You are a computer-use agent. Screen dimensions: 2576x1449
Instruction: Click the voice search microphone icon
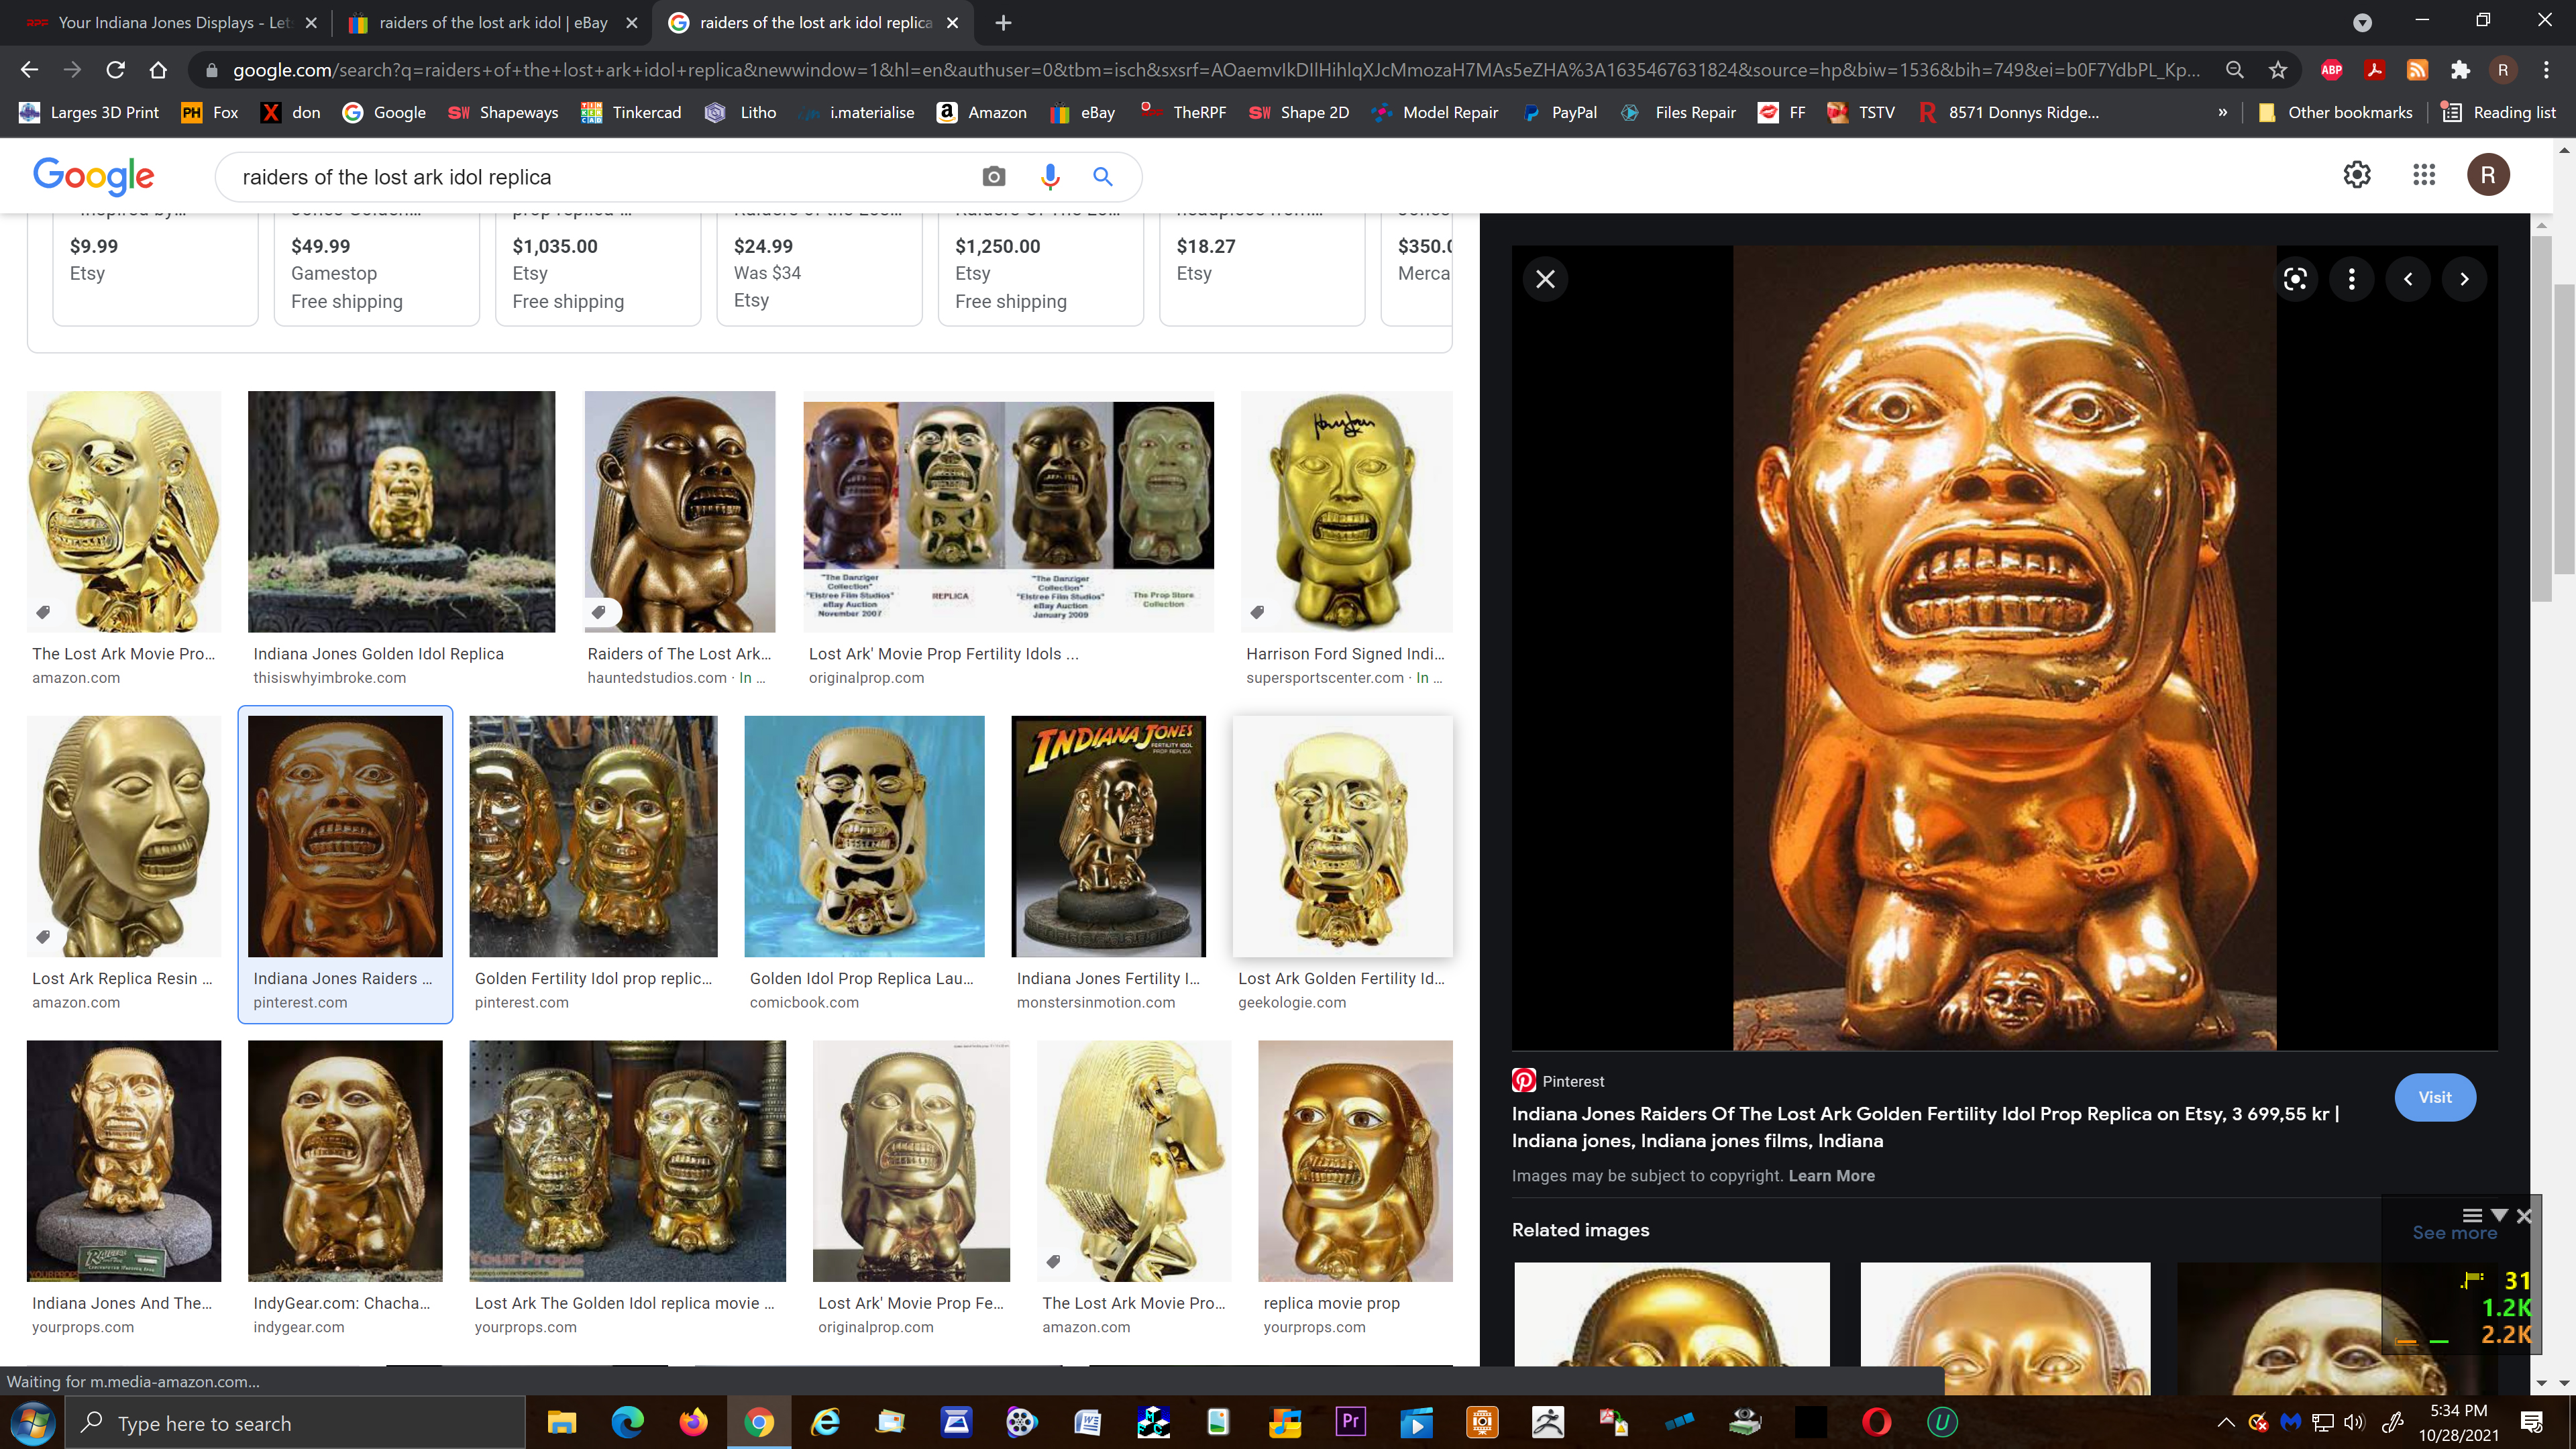point(1049,177)
